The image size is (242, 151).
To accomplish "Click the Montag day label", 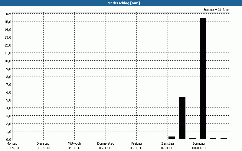I will (x=12, y=144).
